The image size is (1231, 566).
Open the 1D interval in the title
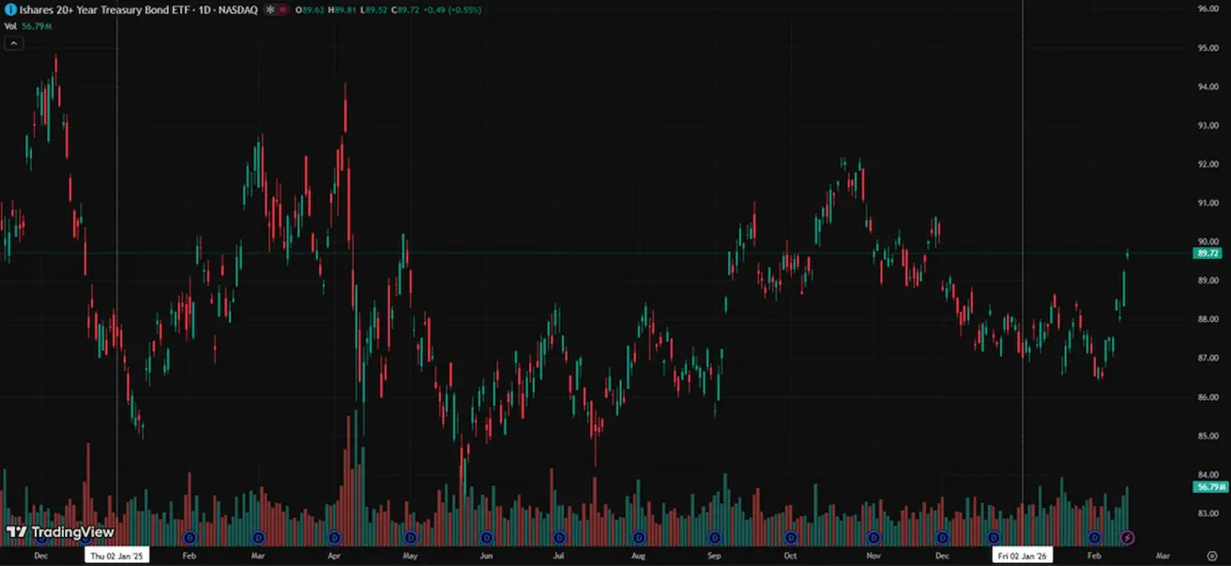[203, 9]
